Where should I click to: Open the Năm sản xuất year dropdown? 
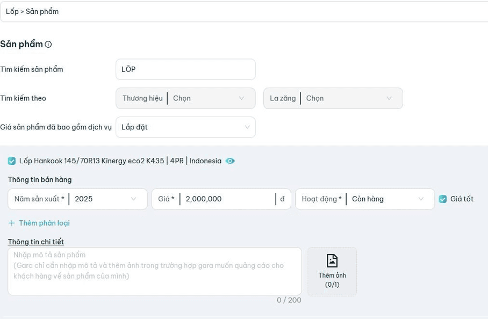point(77,199)
